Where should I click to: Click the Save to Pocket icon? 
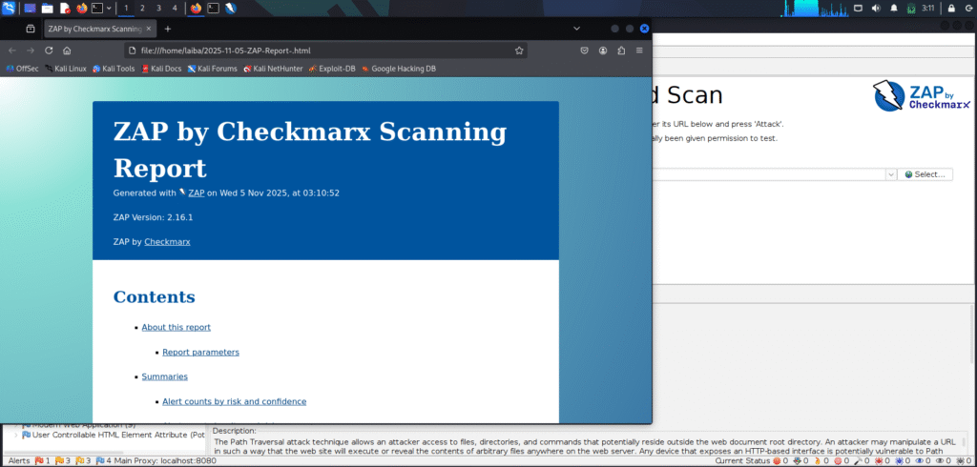(x=584, y=51)
